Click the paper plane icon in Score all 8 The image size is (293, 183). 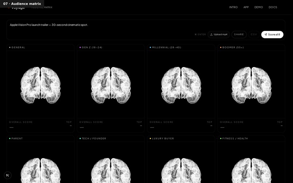pos(265,34)
